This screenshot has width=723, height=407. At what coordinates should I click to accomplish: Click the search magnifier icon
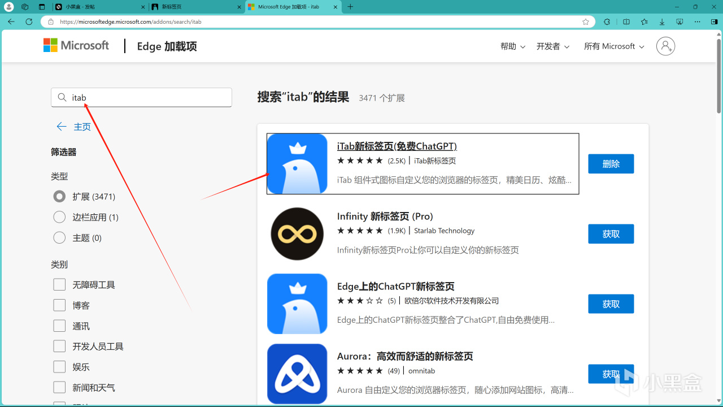tap(62, 98)
